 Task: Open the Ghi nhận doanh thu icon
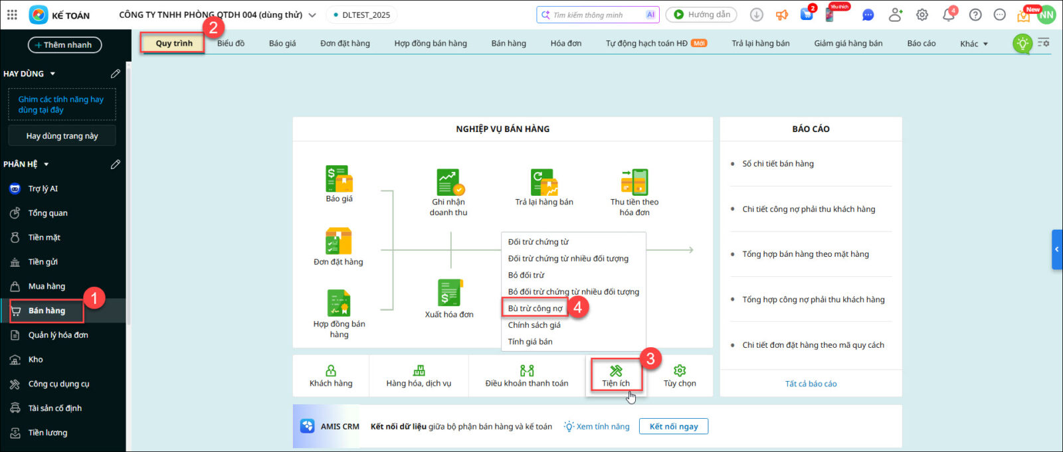[449, 182]
